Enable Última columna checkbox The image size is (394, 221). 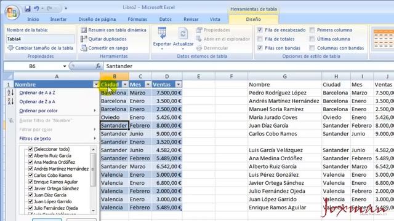[312, 39]
